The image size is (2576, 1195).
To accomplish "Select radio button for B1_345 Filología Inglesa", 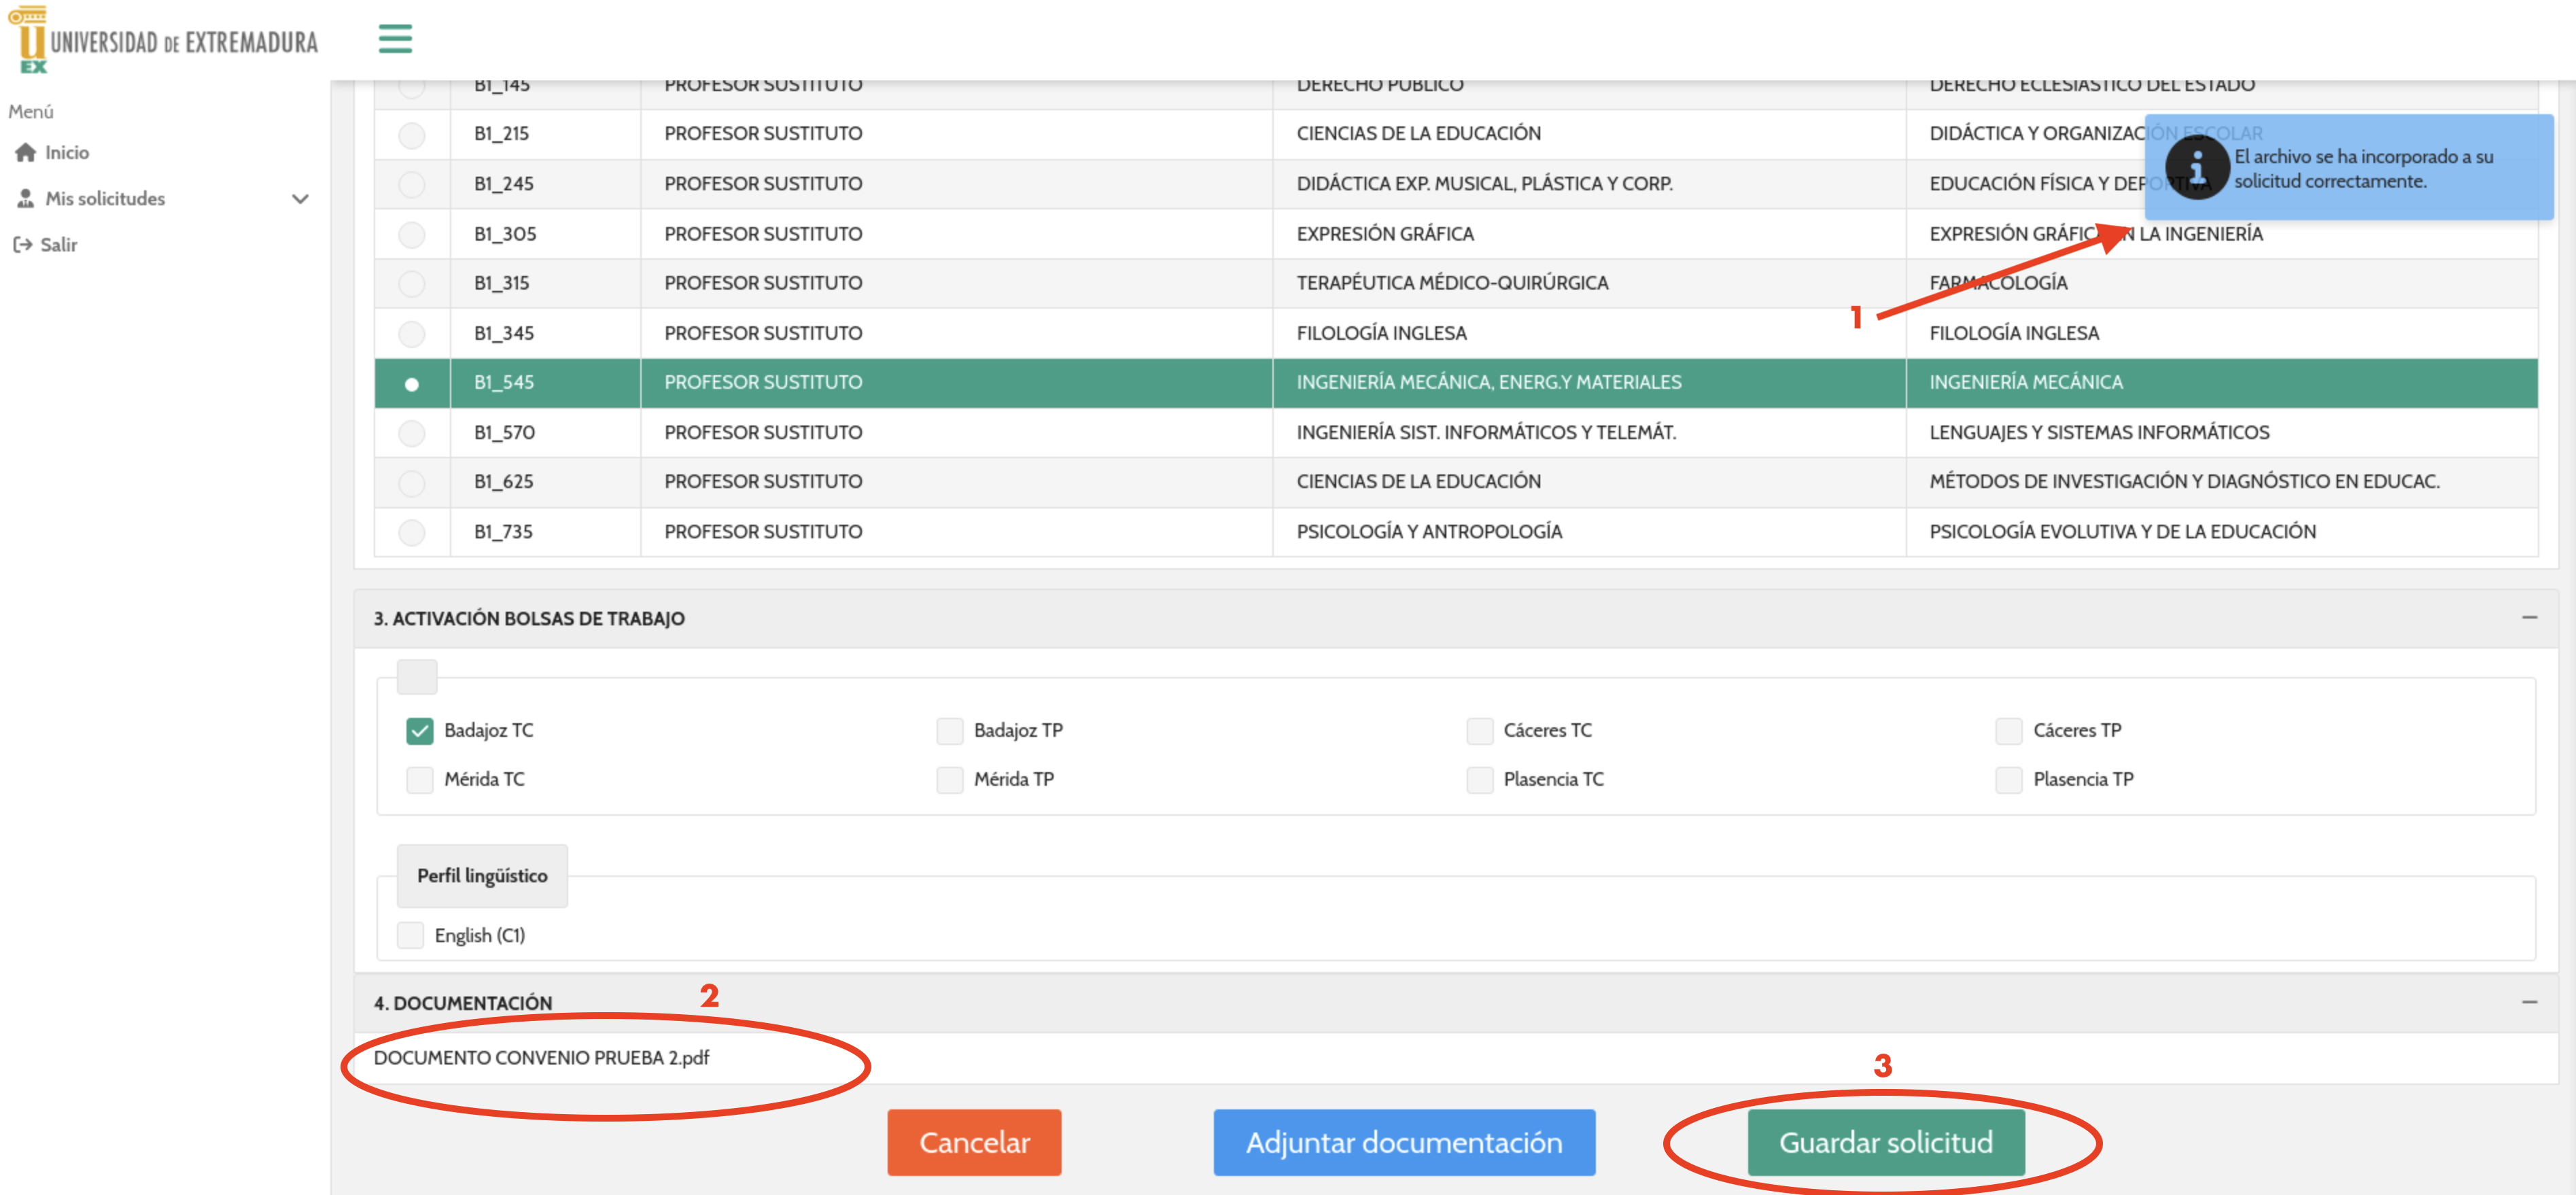I will (411, 333).
